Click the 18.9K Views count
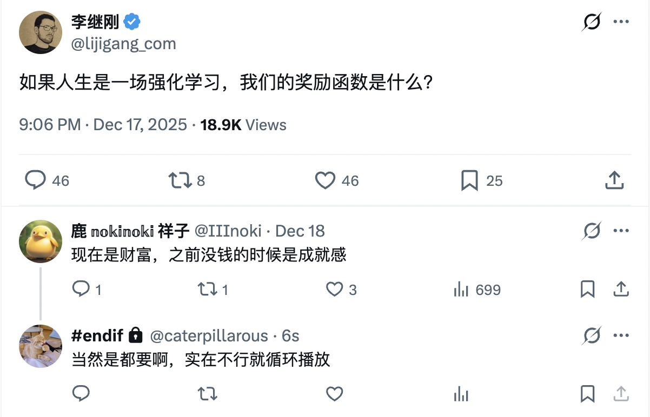This screenshot has width=650, height=417. coord(243,125)
